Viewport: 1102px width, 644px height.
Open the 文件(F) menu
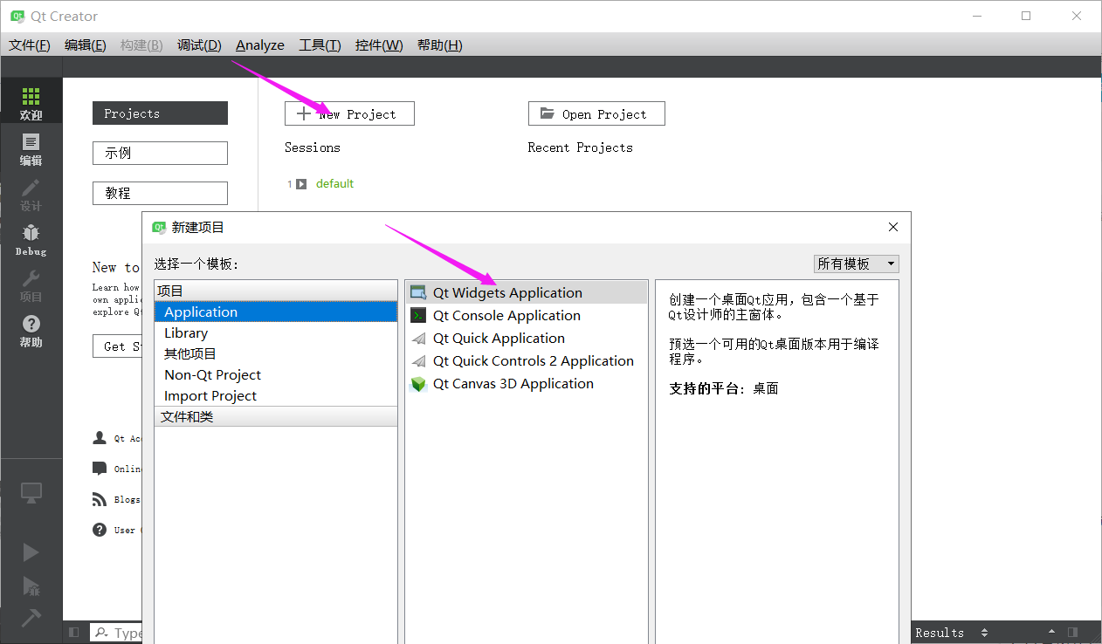pyautogui.click(x=30, y=45)
